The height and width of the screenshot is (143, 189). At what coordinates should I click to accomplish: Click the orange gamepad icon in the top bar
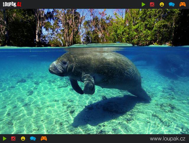point(183,4)
